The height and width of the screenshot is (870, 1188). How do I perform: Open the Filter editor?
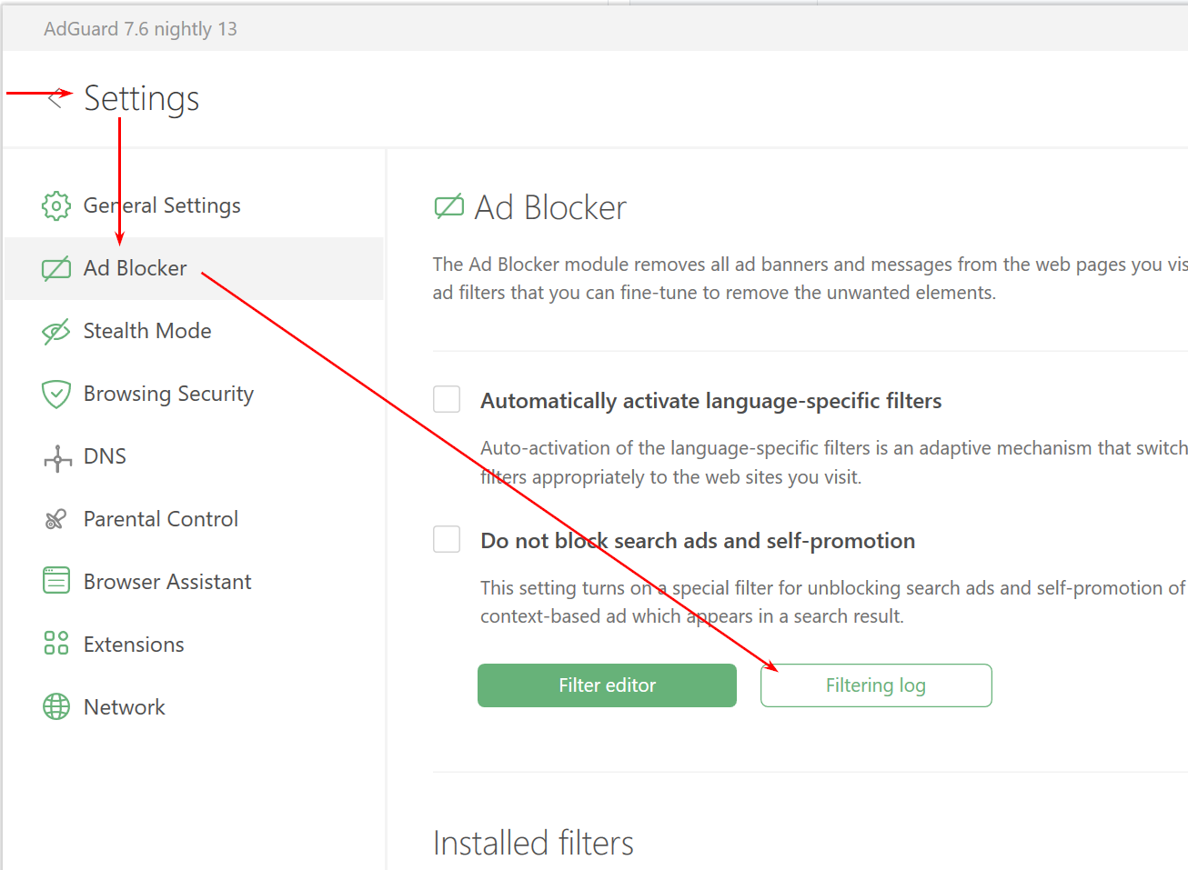607,685
